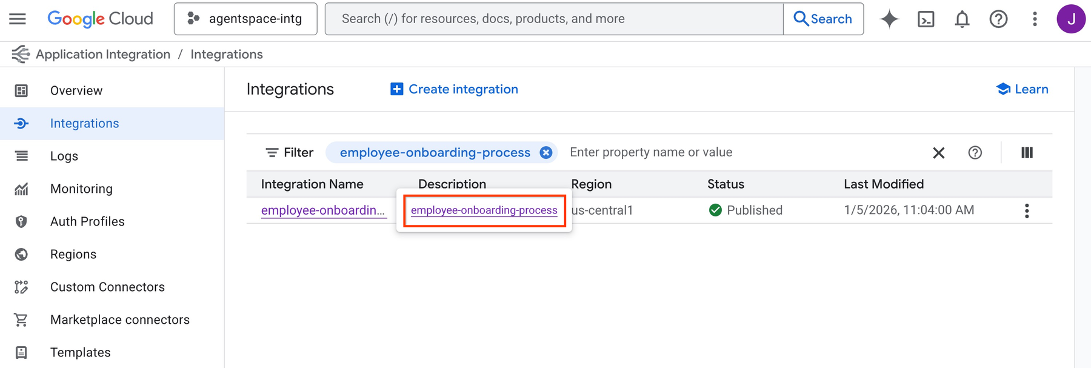Open notifications bell
The height and width of the screenshot is (368, 1091).
962,19
